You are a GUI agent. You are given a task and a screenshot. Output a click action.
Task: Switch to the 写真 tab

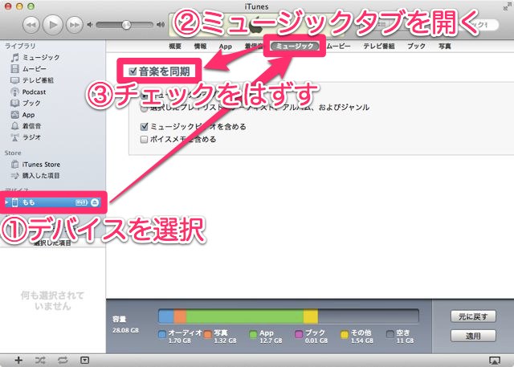tap(445, 47)
